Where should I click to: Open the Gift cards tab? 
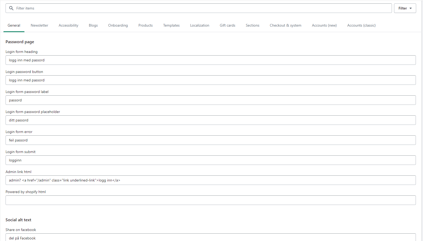227,26
